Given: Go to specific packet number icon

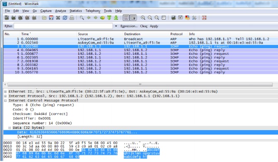Looking at the screenshot, I should pyautogui.click(x=102, y=18).
